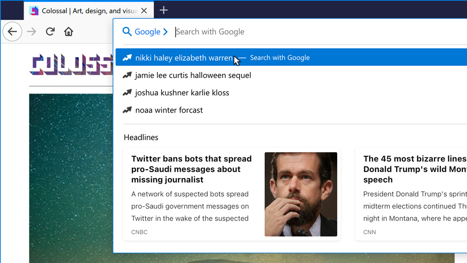The image size is (467, 263).
Task: Open headline The 45 most bizarre lines
Action: click(415, 169)
